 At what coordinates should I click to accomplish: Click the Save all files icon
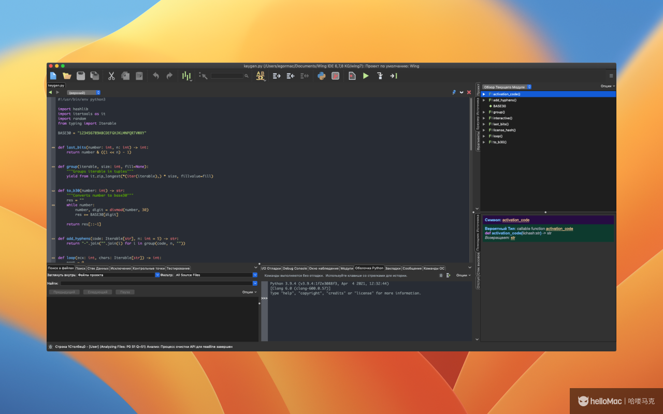pos(95,76)
